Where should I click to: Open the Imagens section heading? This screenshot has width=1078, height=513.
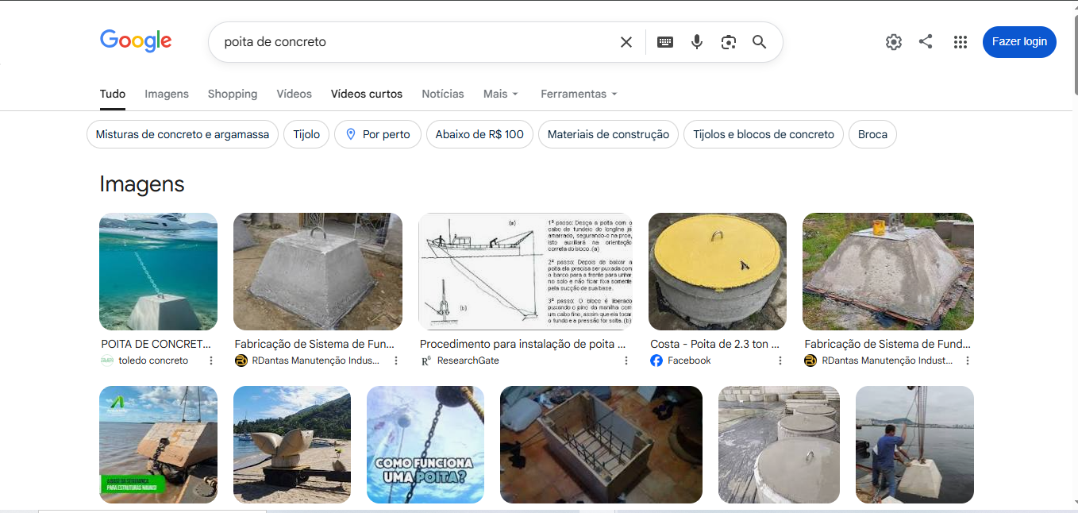[x=142, y=184]
